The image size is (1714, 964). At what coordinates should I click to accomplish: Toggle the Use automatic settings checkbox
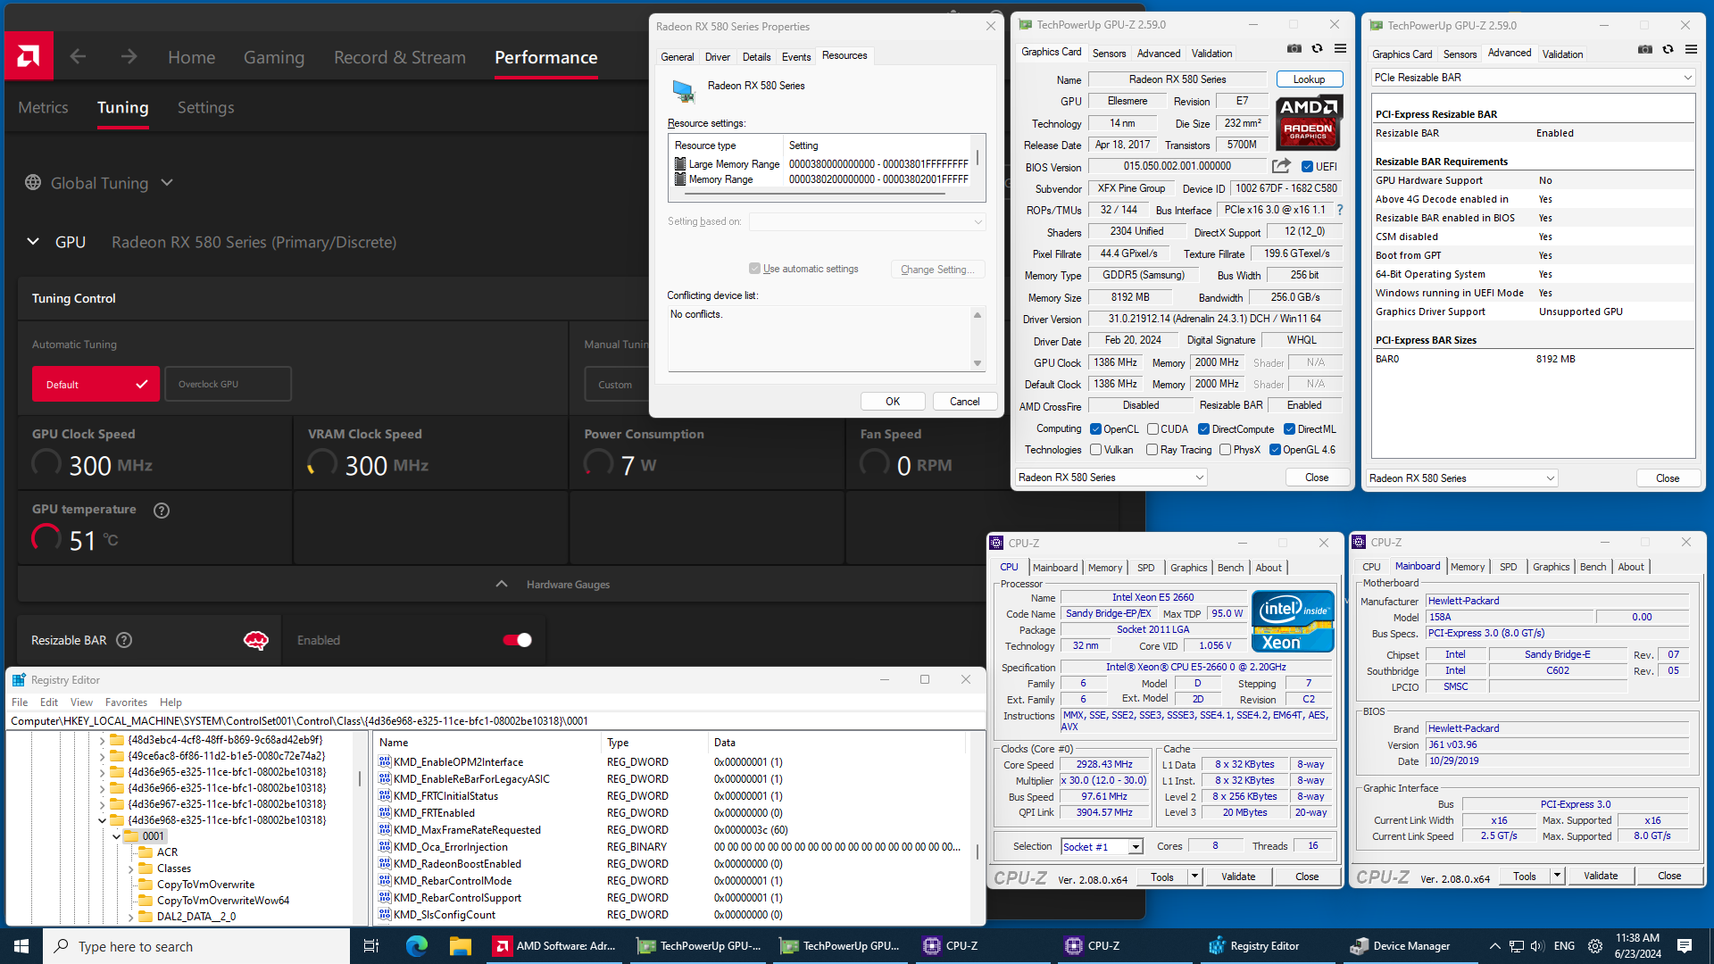pyautogui.click(x=754, y=269)
